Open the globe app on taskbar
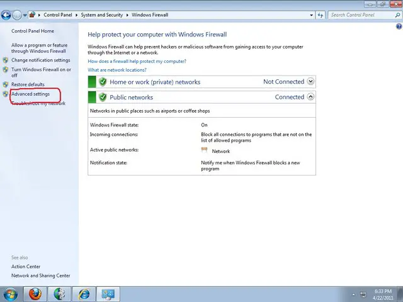Image resolution: width=403 pixels, height=302 pixels. coord(59,294)
